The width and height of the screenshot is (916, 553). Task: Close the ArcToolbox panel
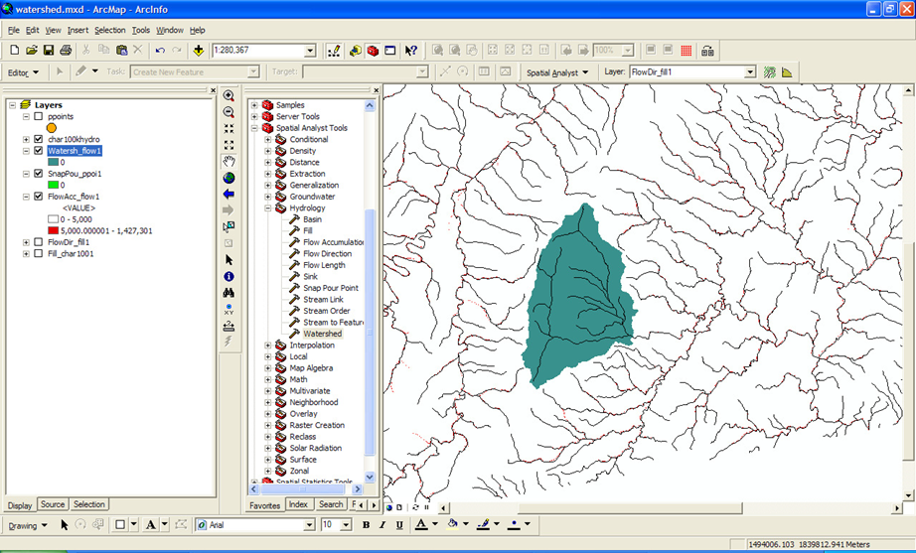[x=376, y=90]
